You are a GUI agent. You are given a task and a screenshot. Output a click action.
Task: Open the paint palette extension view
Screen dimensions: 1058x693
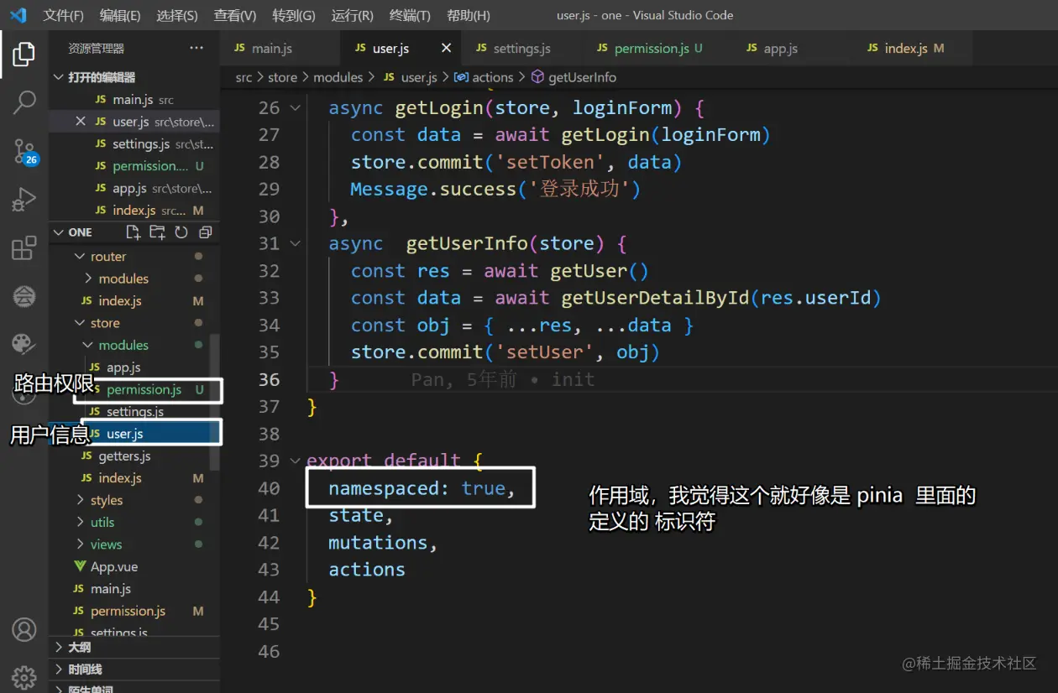(x=23, y=344)
